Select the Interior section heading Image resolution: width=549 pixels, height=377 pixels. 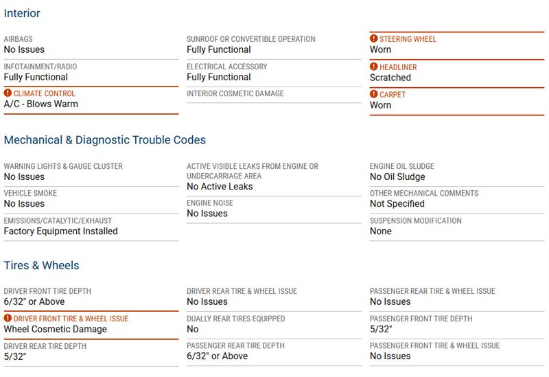click(22, 13)
